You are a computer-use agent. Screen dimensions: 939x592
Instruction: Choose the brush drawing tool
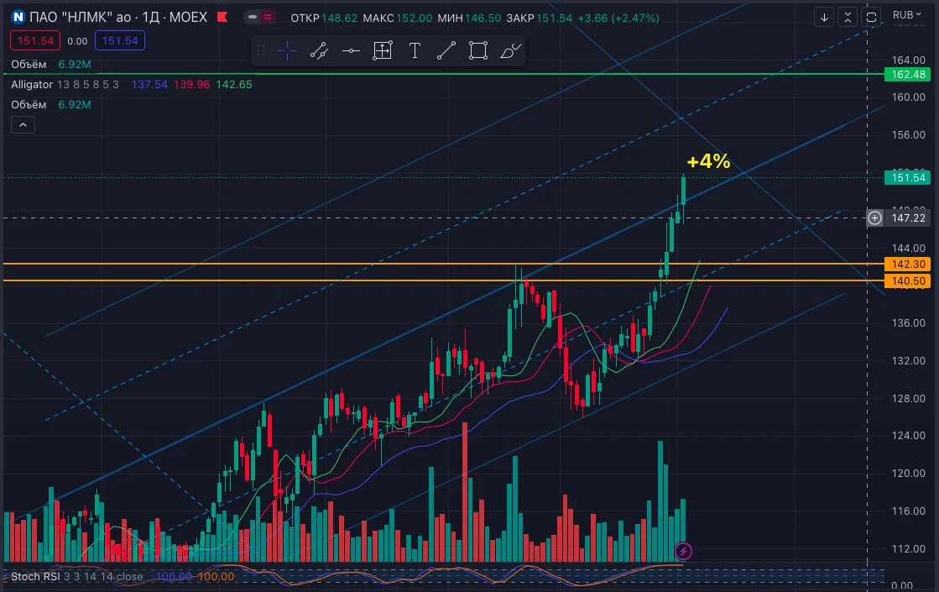tap(510, 51)
